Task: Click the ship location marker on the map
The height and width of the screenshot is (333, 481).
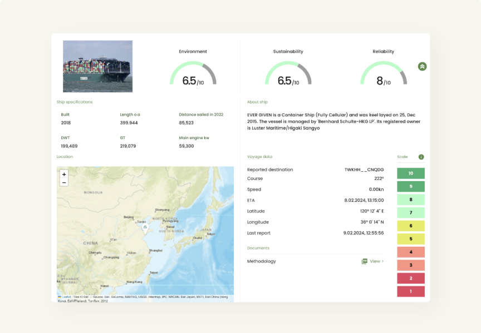Action: [x=145, y=226]
